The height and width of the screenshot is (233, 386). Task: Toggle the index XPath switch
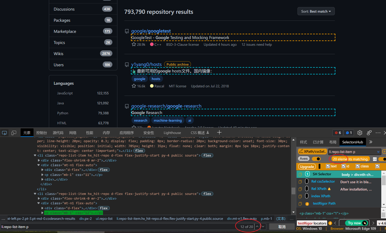307,196
